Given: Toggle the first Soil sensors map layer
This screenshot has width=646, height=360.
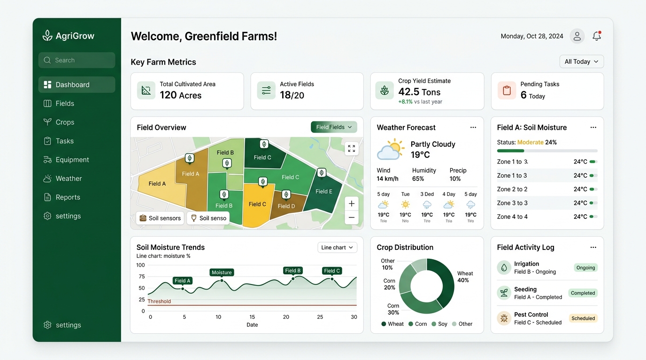Looking at the screenshot, I should [160, 218].
